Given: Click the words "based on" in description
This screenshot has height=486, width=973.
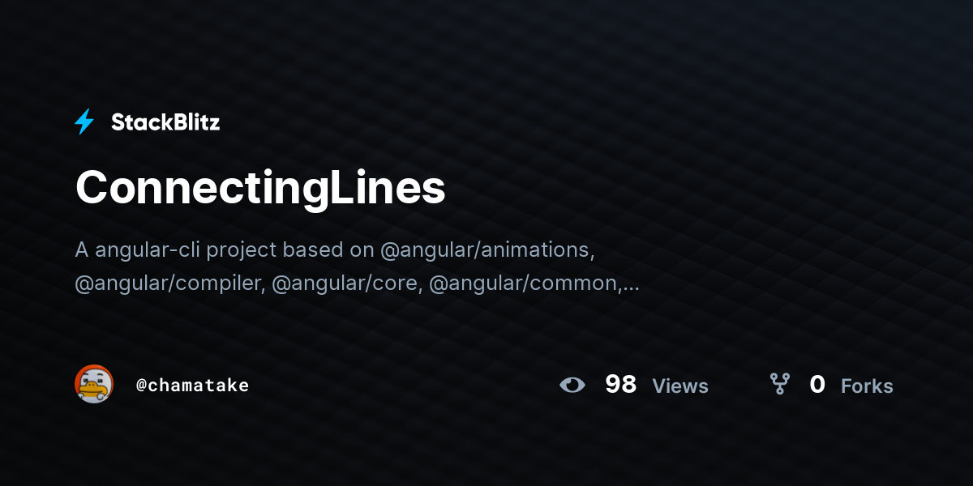Looking at the screenshot, I should click(x=328, y=250).
